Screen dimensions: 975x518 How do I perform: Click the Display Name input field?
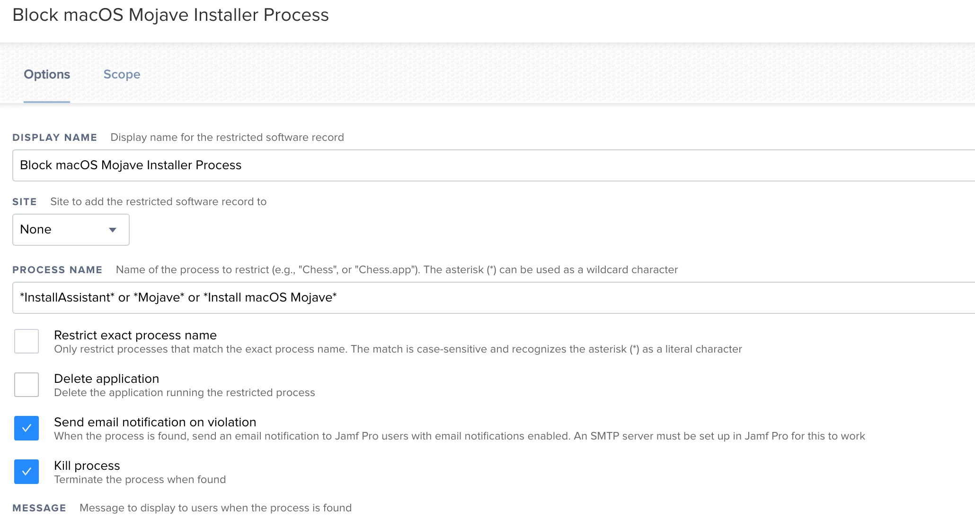tap(494, 165)
